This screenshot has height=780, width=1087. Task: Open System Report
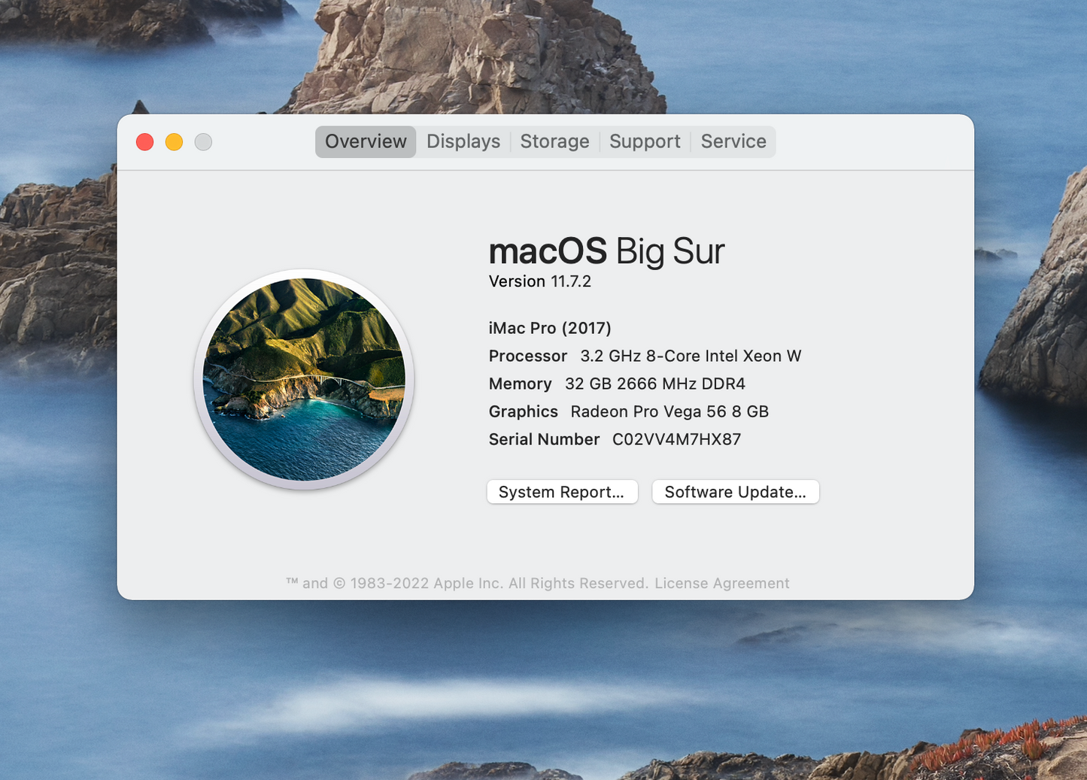pyautogui.click(x=562, y=492)
